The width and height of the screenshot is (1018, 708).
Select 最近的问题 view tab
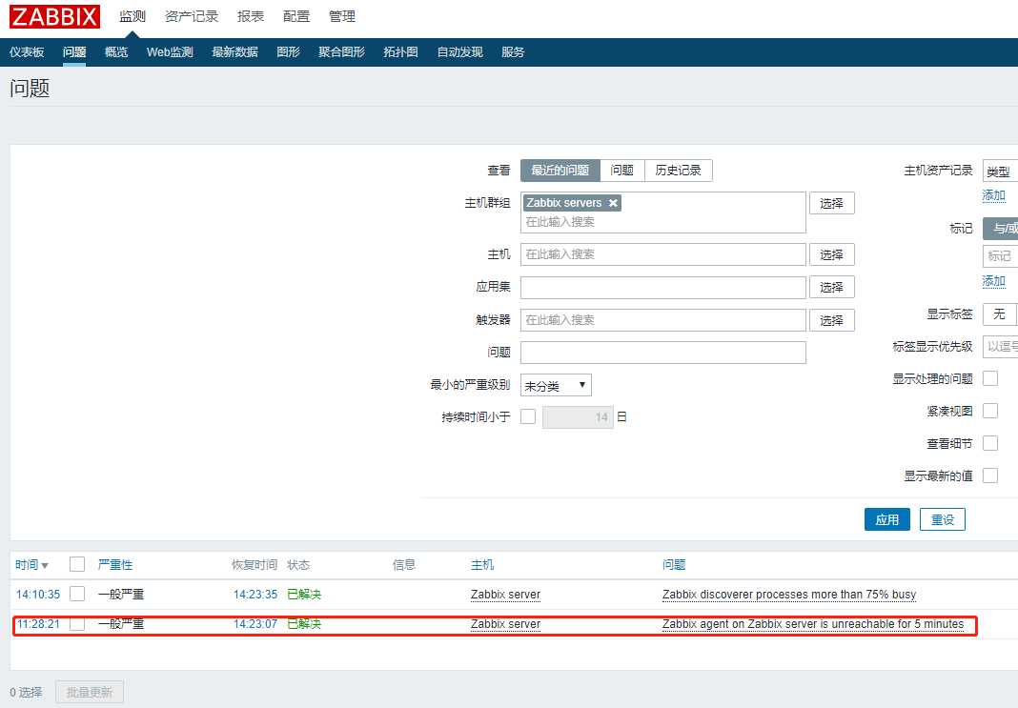pyautogui.click(x=560, y=170)
